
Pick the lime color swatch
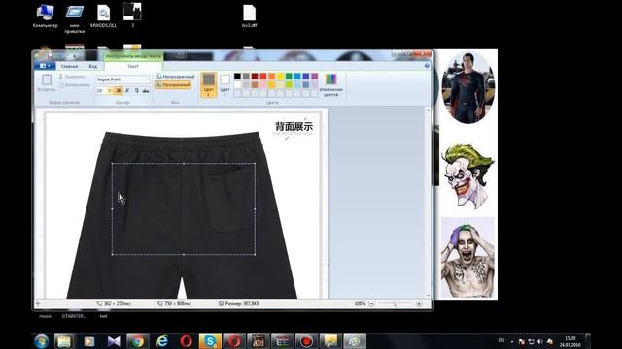tap(289, 84)
